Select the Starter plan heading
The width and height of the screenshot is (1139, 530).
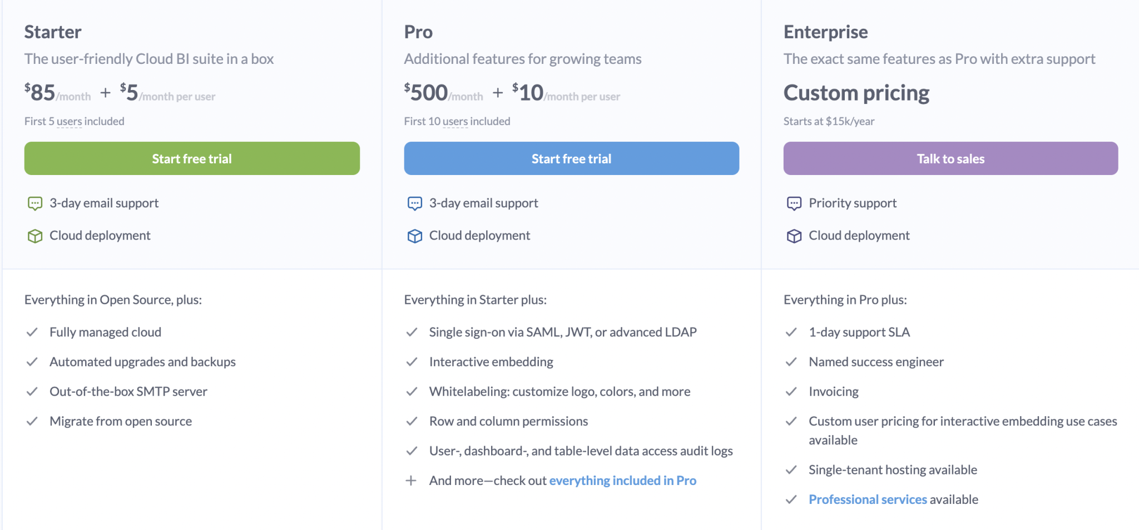tap(53, 32)
